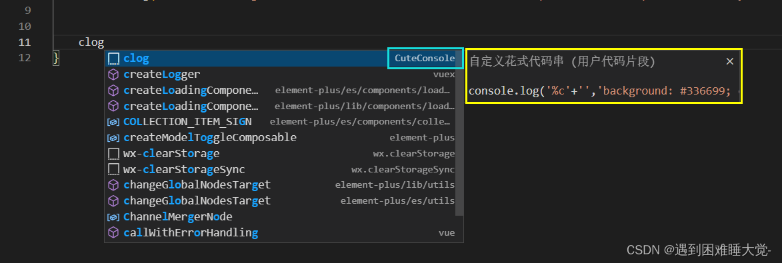Click the variable icon beside ChannelMergerNode
This screenshot has width=782, height=263.
114,217
